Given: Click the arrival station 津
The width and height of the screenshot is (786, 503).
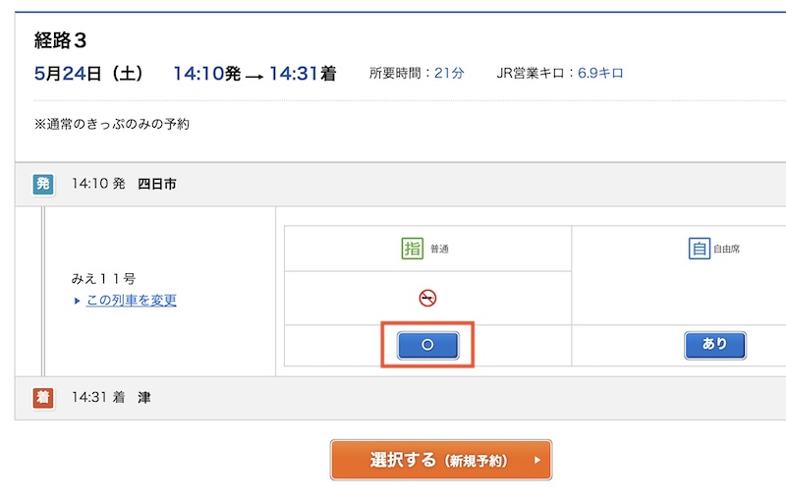Looking at the screenshot, I should [144, 398].
